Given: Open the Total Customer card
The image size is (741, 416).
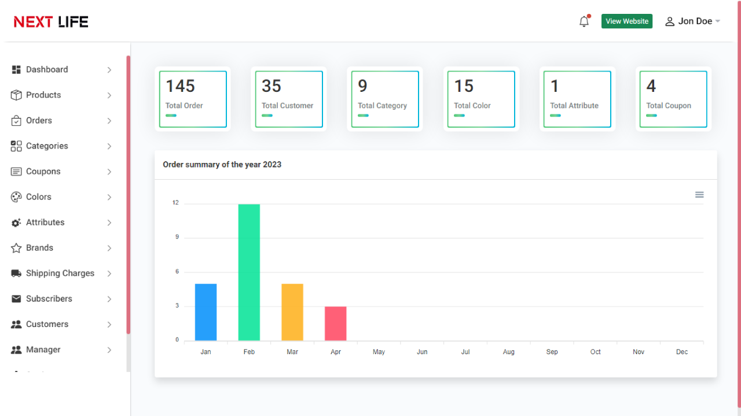Looking at the screenshot, I should (x=289, y=99).
